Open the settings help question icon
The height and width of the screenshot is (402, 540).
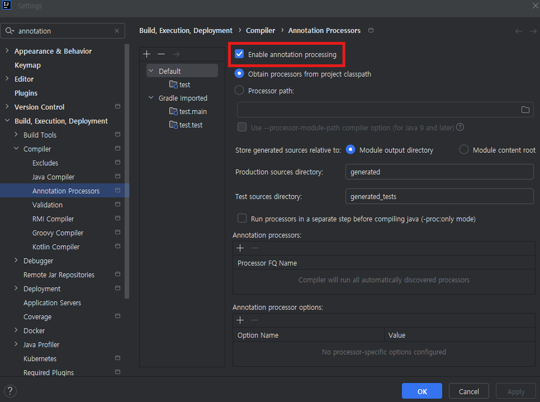point(10,391)
